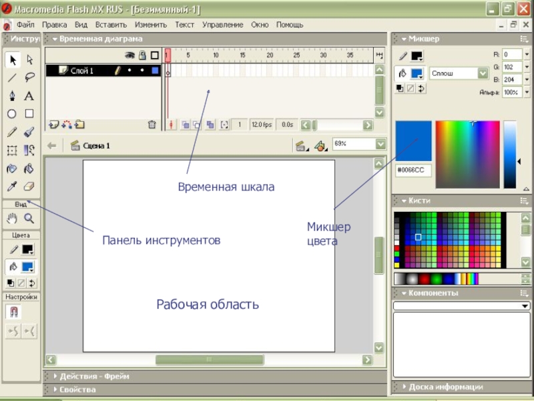Click No Color button in Микшер

411,89
